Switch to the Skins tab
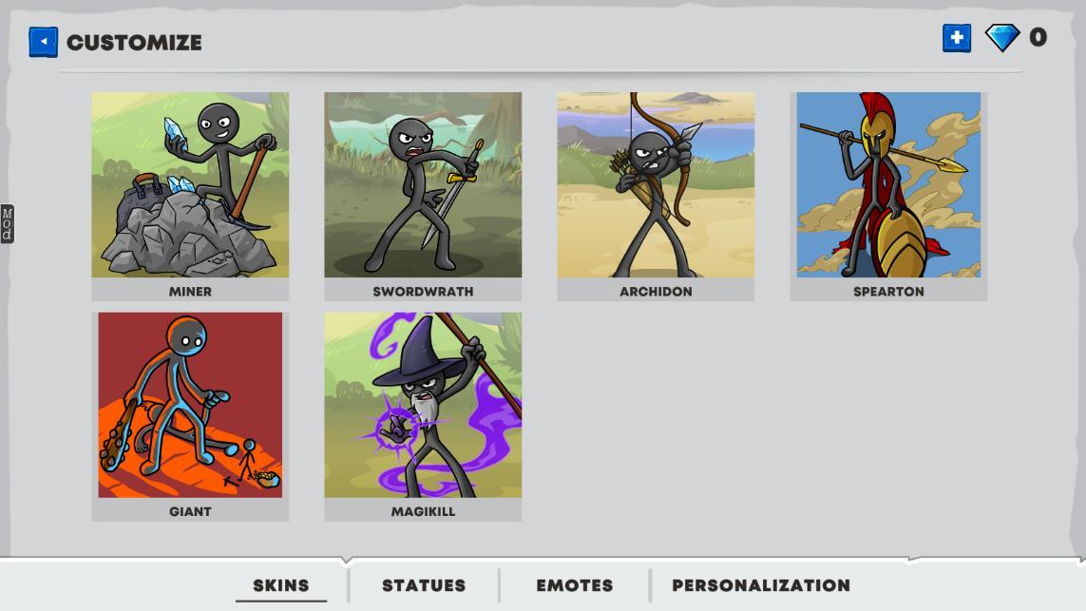This screenshot has height=611, width=1086. tap(280, 585)
